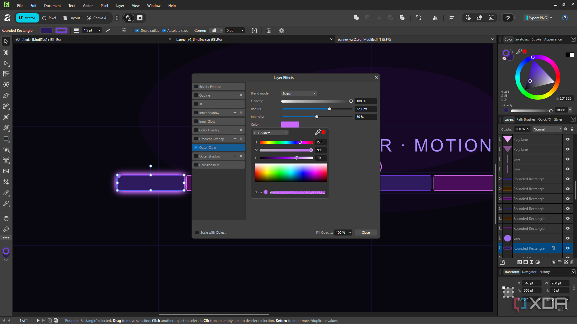Viewport: 577px width, 324px height.
Task: Switch to Pixel persona button
Action: (49, 18)
